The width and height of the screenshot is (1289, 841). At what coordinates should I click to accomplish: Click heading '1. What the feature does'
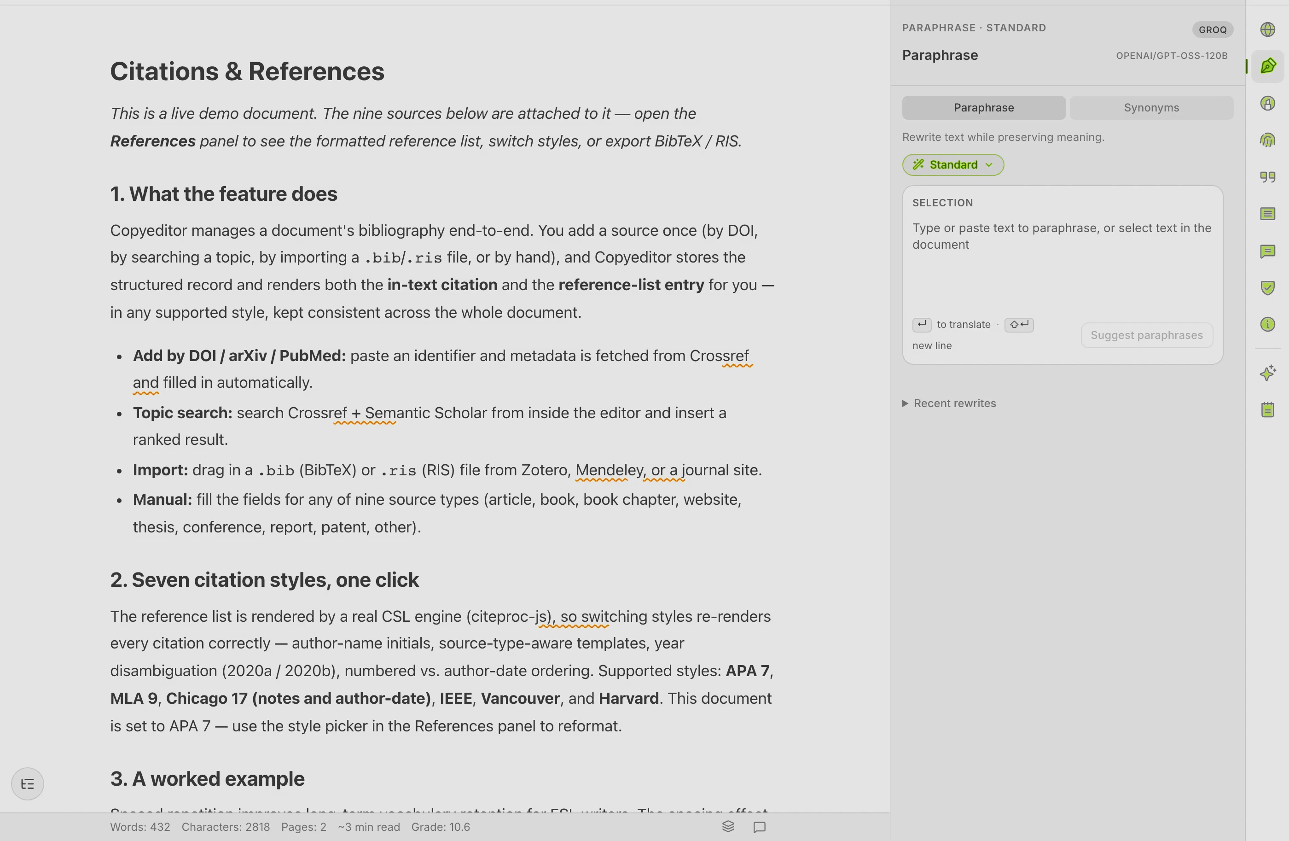[224, 194]
